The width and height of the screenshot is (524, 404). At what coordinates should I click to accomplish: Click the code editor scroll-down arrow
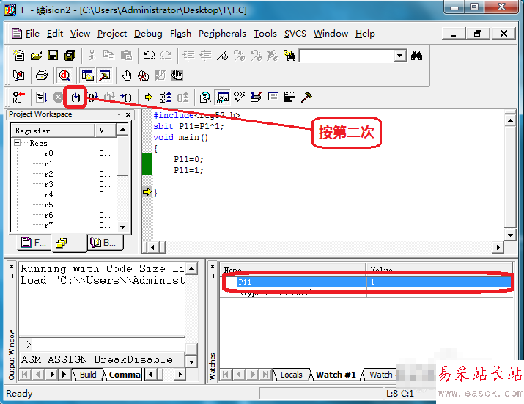510,235
